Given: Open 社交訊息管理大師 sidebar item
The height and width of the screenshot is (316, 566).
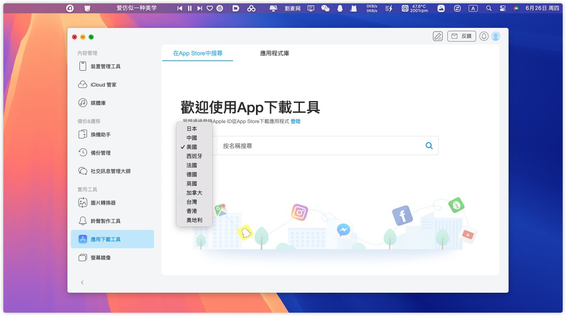Looking at the screenshot, I should pyautogui.click(x=110, y=171).
